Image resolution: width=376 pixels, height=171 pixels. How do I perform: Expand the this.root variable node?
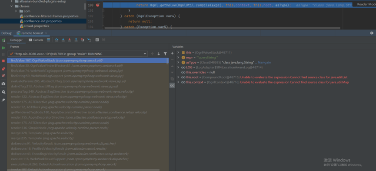[178, 77]
